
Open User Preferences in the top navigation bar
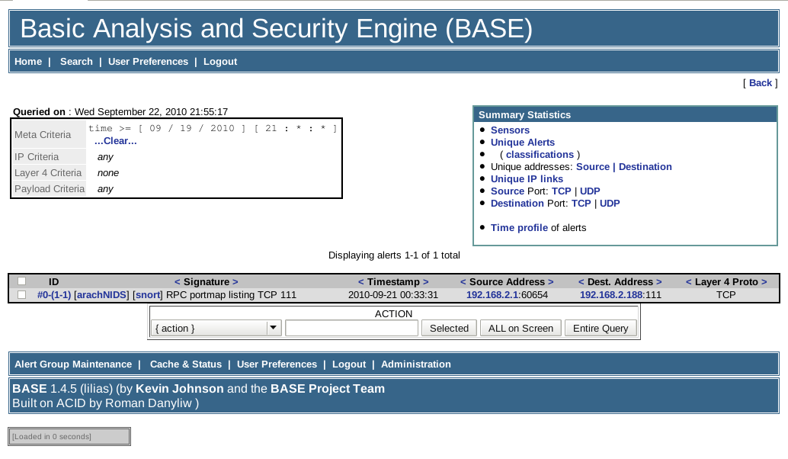coord(149,61)
